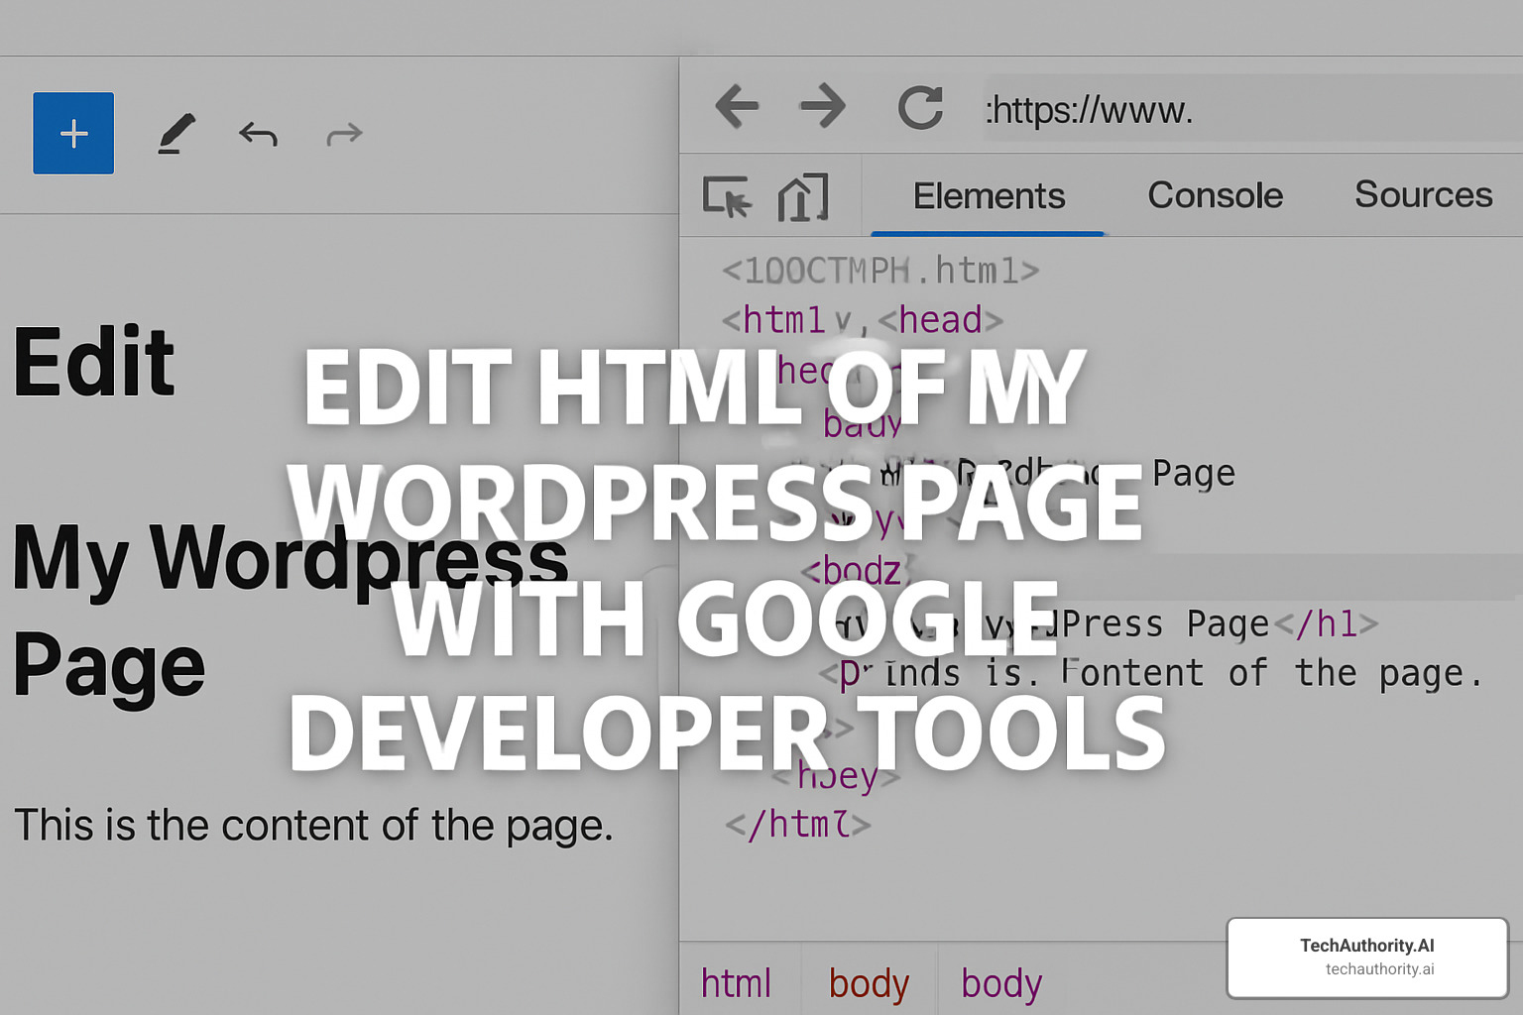Viewport: 1523px width, 1015px height.
Task: Click the undo arrow in the editor toolbar
Action: click(x=258, y=134)
